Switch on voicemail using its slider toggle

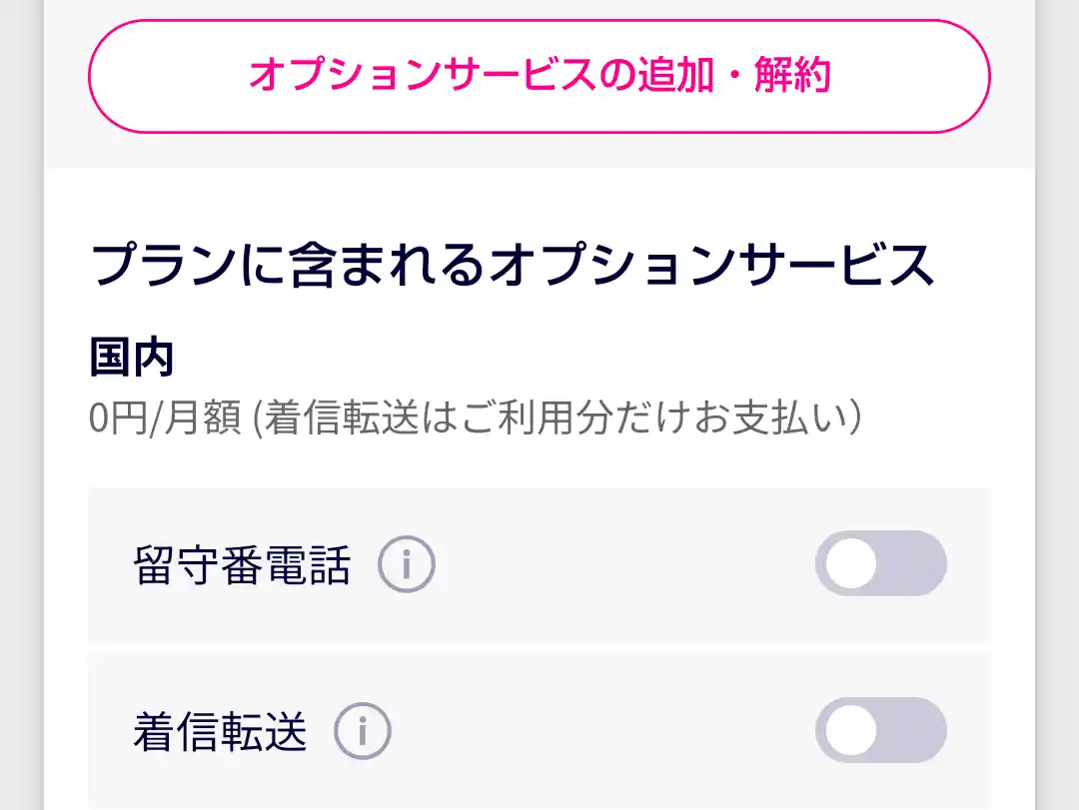pyautogui.click(x=880, y=562)
